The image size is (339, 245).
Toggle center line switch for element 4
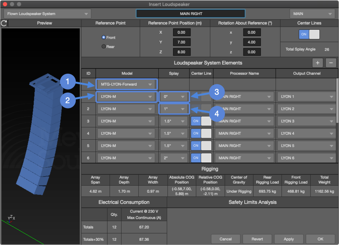point(201,133)
